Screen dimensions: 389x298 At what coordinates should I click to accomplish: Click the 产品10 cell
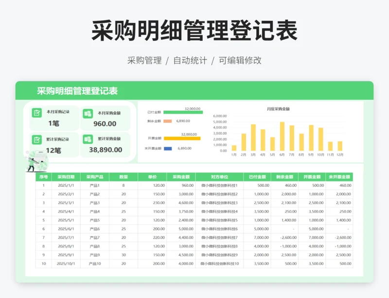click(x=95, y=264)
